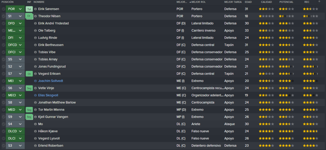Toggle selection check for Eirik Sørensen row
This screenshot has height=150, width=326.
click(x=4, y=9)
